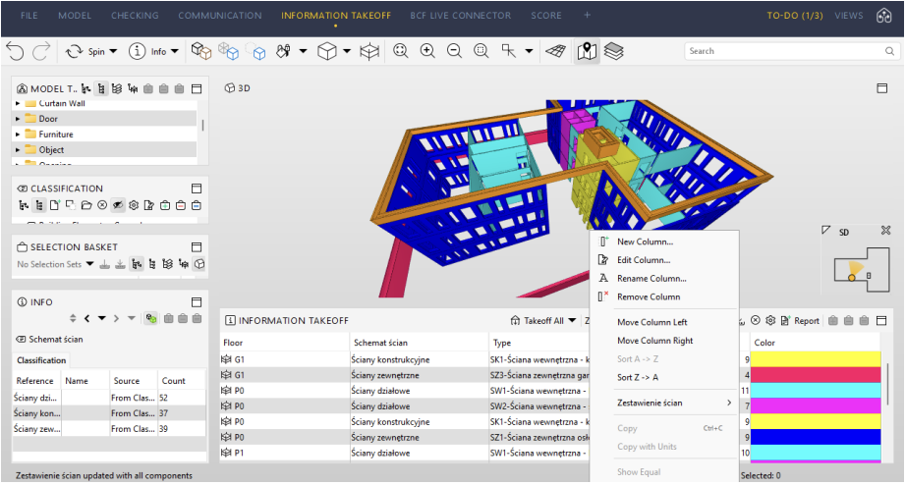Open the Info tool dropdown arrow

pyautogui.click(x=175, y=51)
